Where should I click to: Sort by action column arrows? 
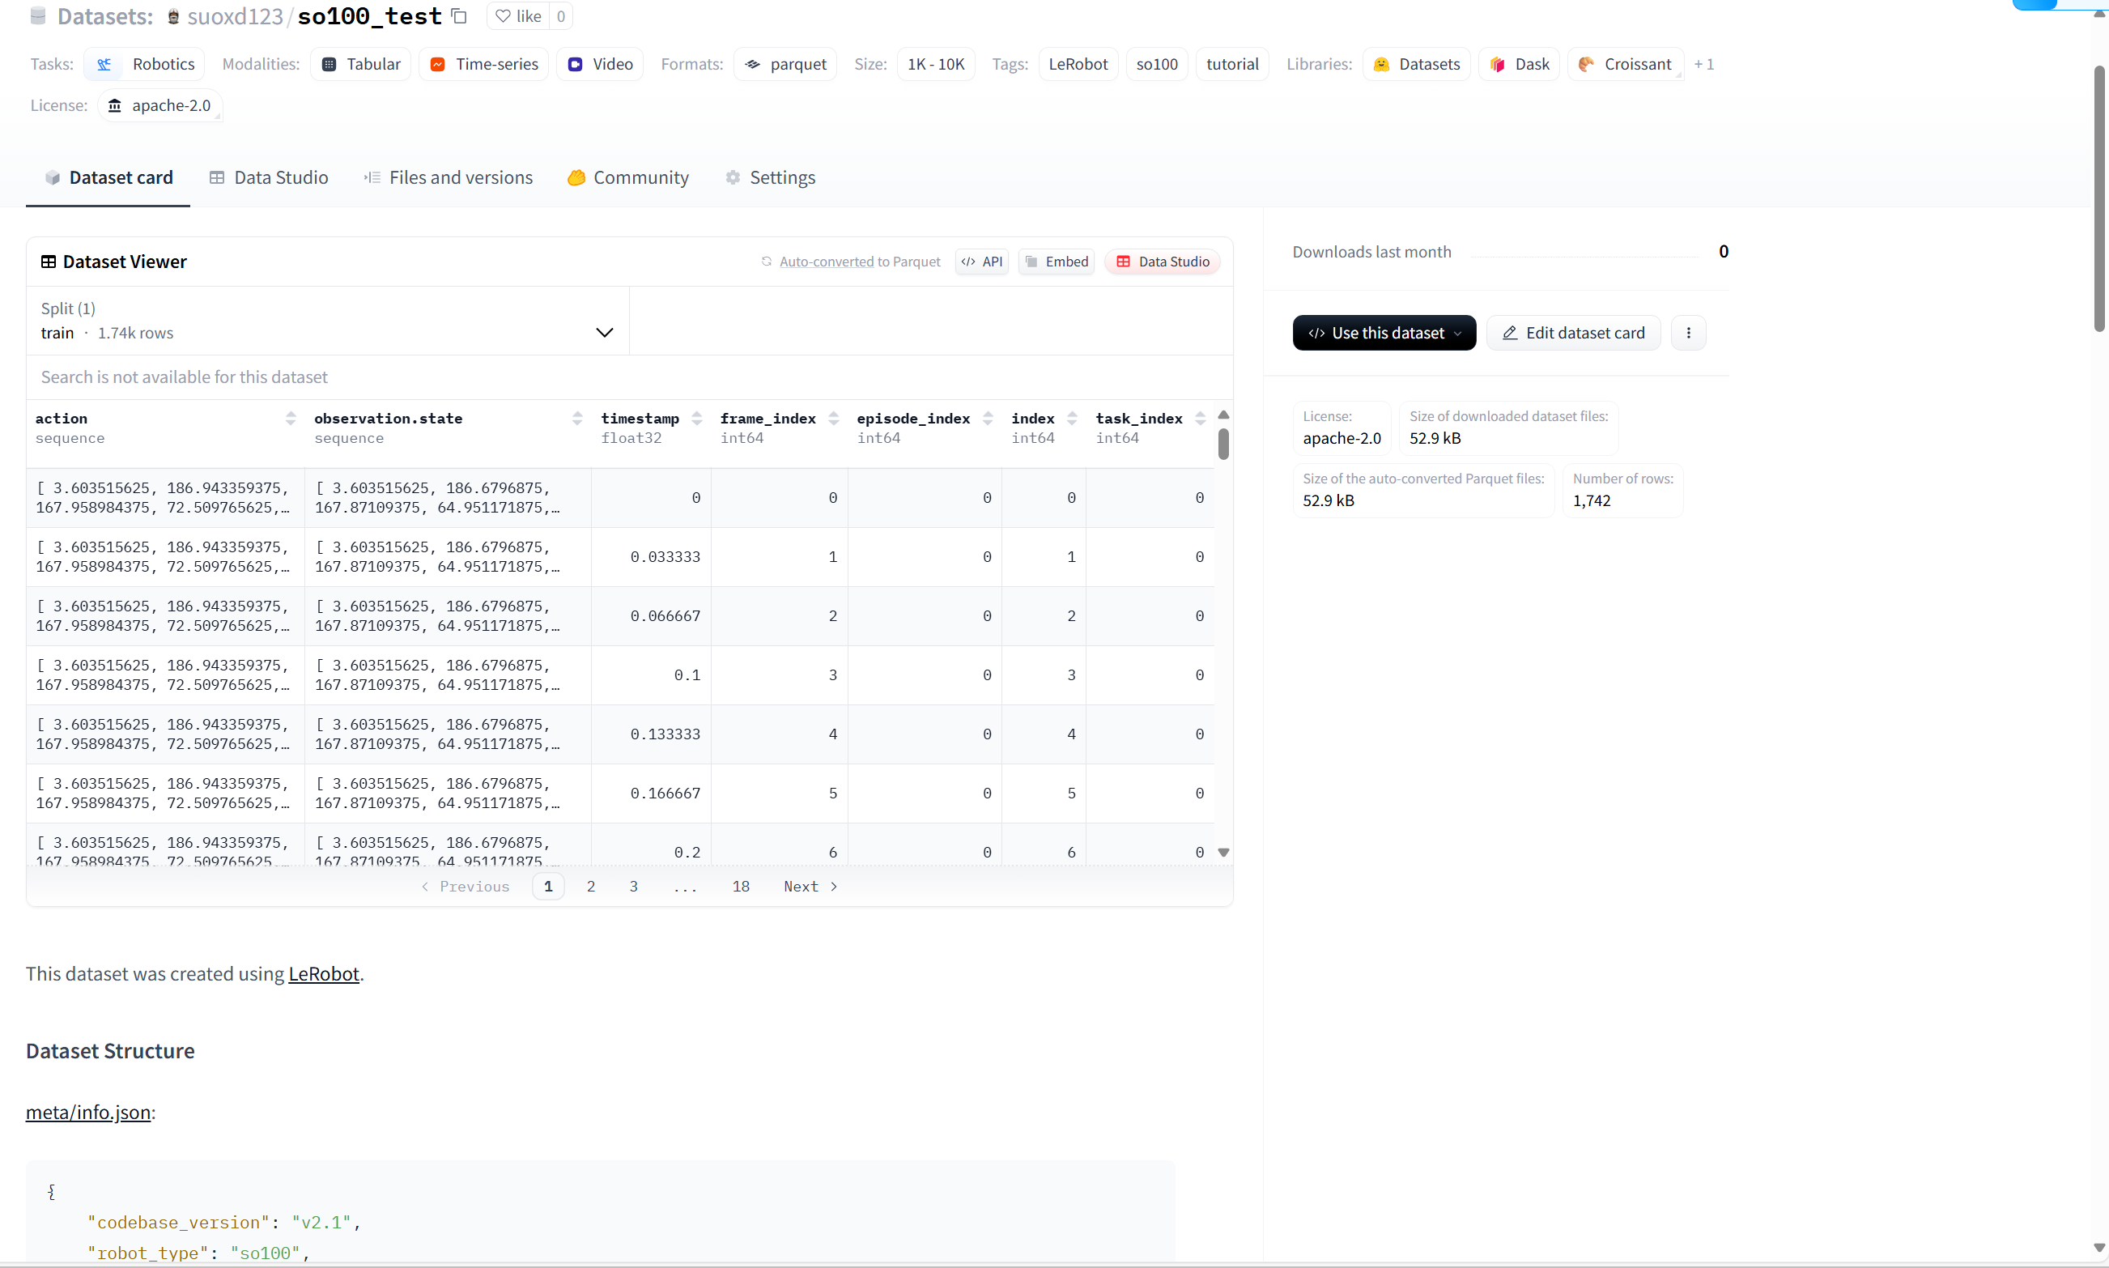(x=291, y=418)
